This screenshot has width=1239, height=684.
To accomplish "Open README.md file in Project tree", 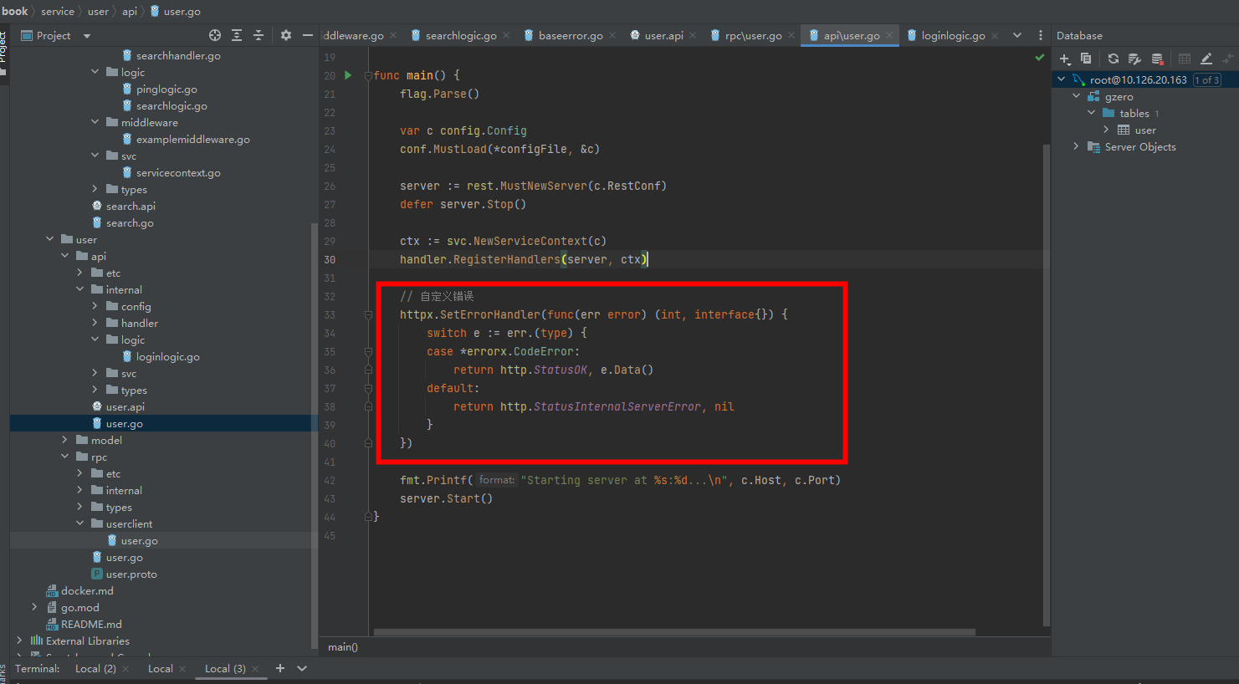I will (x=91, y=624).
